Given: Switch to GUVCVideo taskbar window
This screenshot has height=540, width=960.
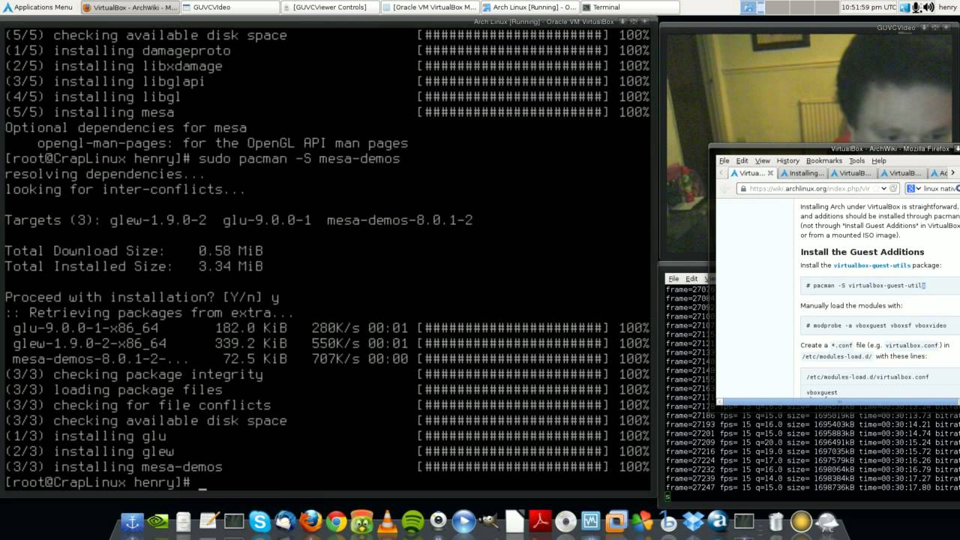Looking at the screenshot, I should [229, 7].
